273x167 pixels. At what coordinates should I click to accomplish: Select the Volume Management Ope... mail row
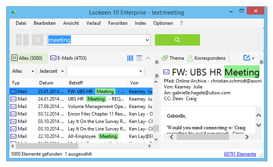click(81, 106)
